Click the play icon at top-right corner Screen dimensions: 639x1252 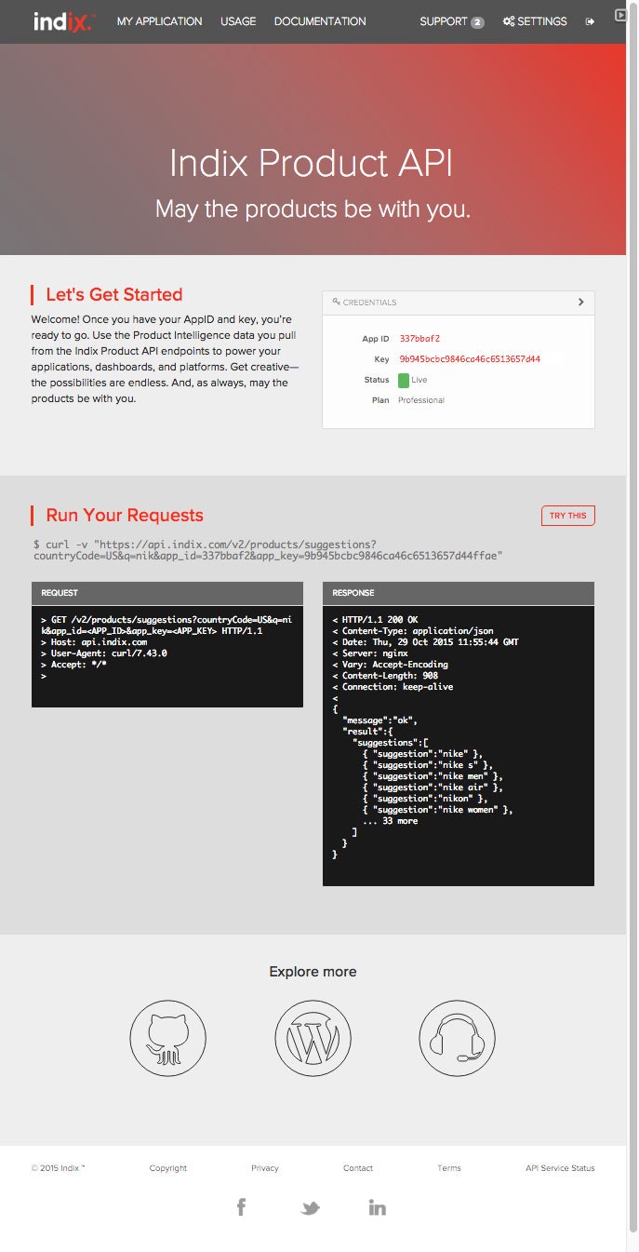click(x=621, y=15)
